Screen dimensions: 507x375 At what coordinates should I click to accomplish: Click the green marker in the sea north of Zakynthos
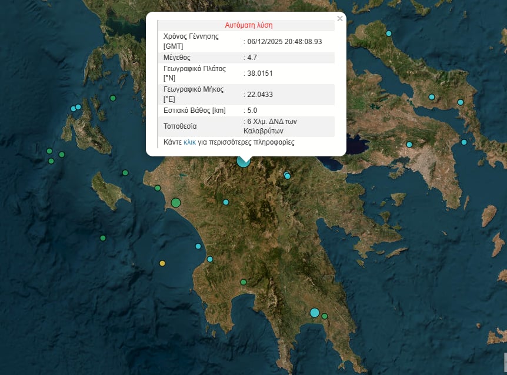125,173
